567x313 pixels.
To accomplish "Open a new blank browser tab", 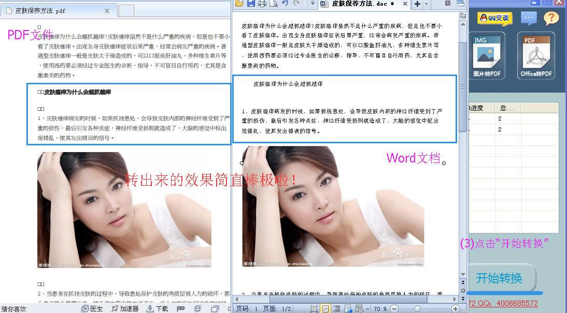I will (126, 11).
